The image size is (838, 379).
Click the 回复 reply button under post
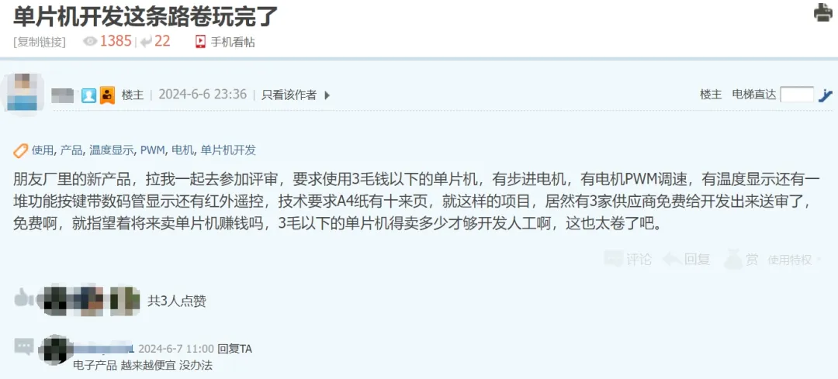click(x=686, y=260)
